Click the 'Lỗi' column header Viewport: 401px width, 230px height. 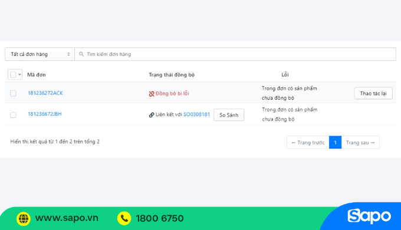click(285, 75)
